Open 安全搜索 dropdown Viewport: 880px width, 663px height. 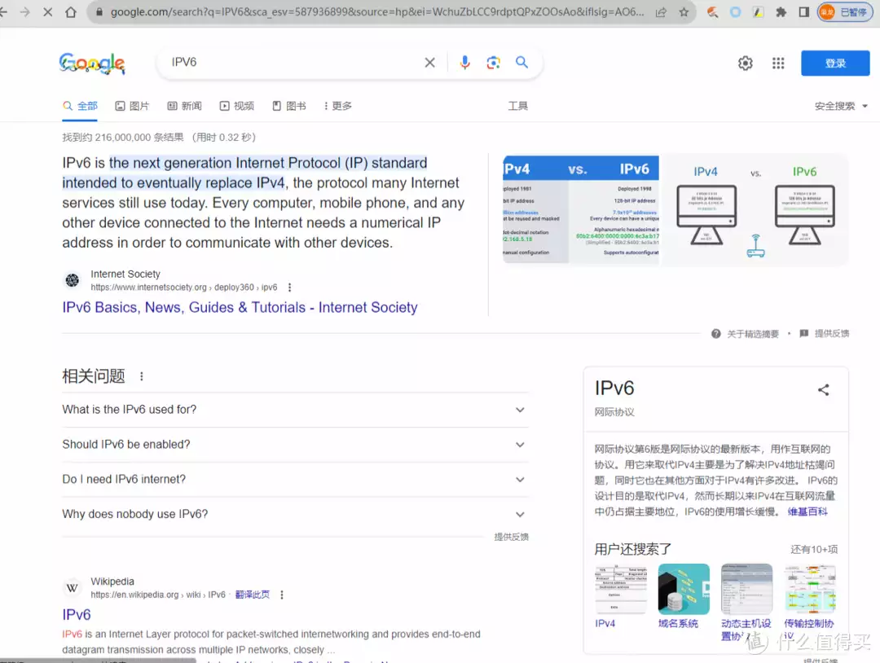(x=841, y=106)
